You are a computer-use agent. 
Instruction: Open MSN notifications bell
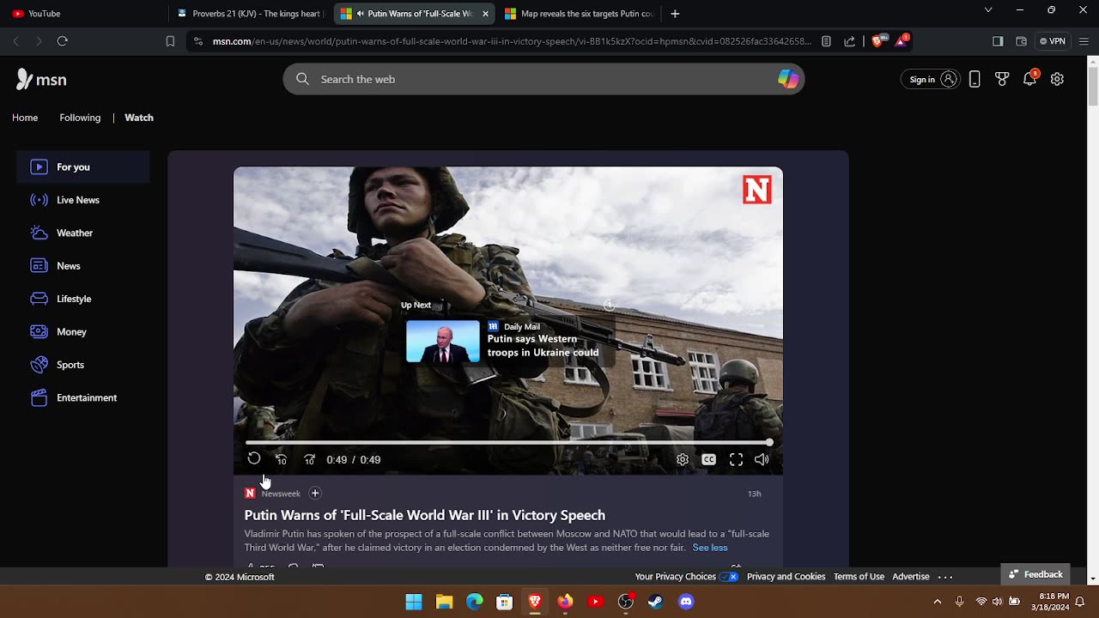(1030, 78)
